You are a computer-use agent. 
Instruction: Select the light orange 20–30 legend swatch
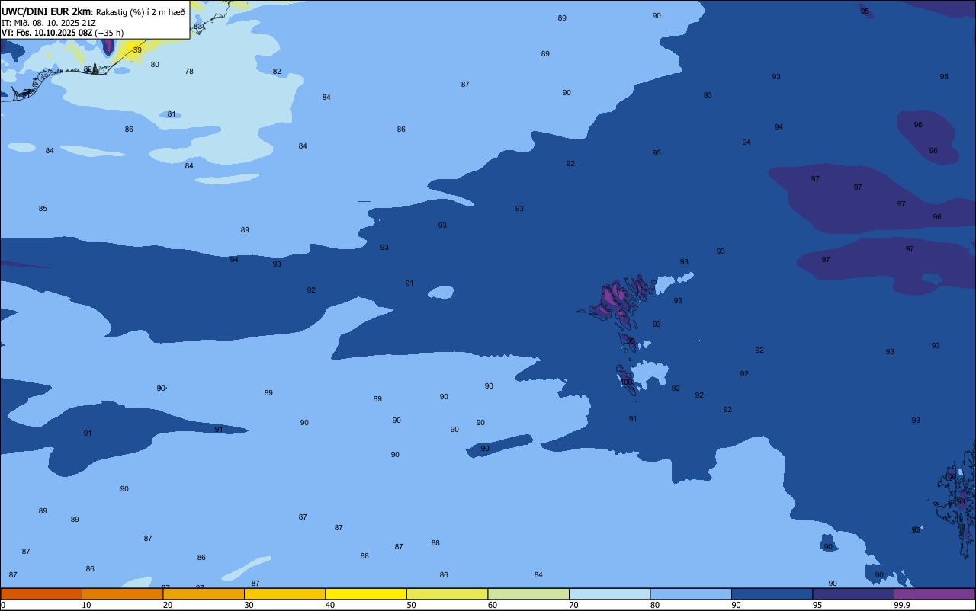[204, 593]
